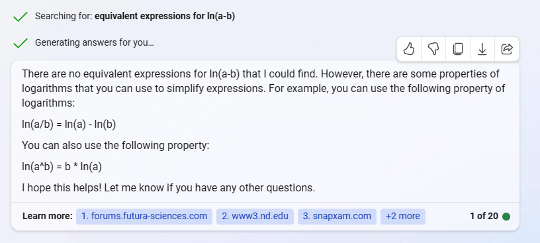Screen dimensions: 540x243
Task: Open the forums.futura-sciences.com source link
Action: 144,217
